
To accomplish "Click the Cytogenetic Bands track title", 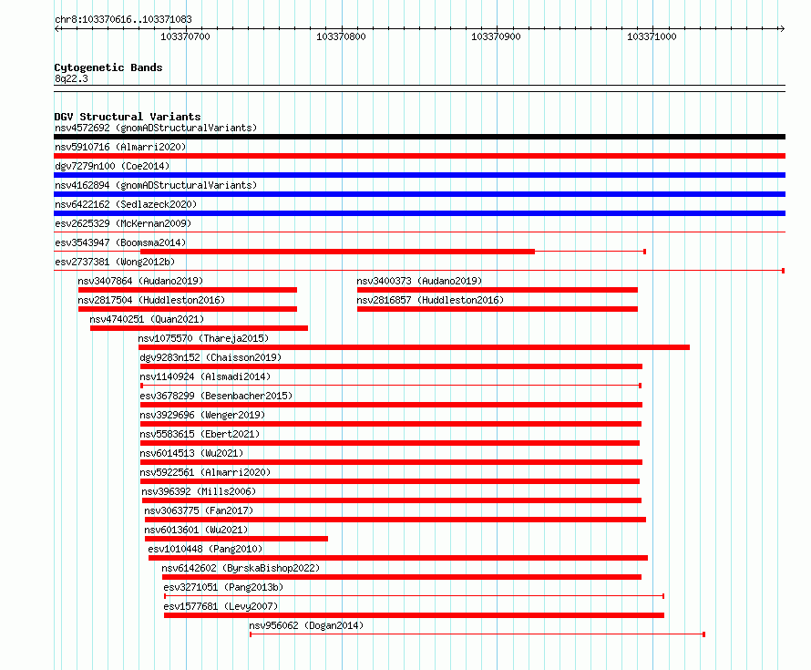I will tap(108, 67).
